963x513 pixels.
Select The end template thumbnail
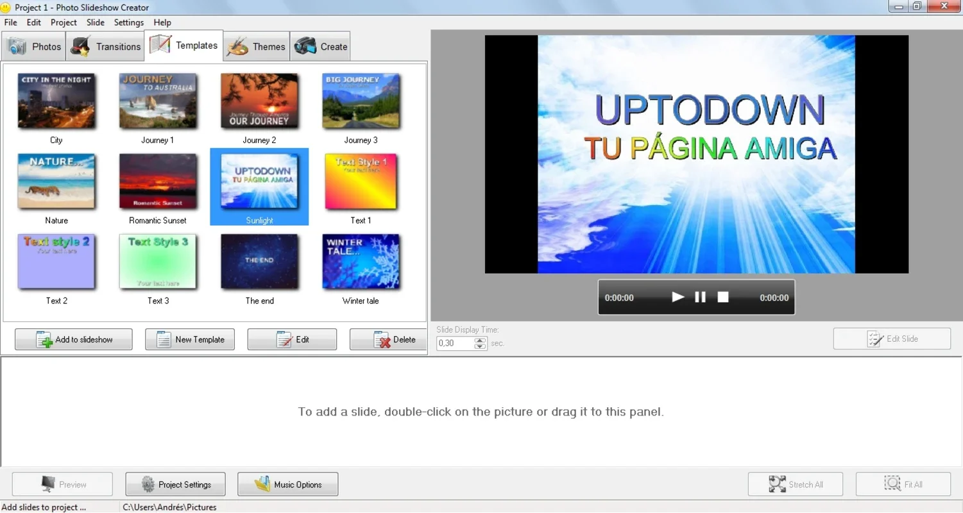pyautogui.click(x=259, y=261)
